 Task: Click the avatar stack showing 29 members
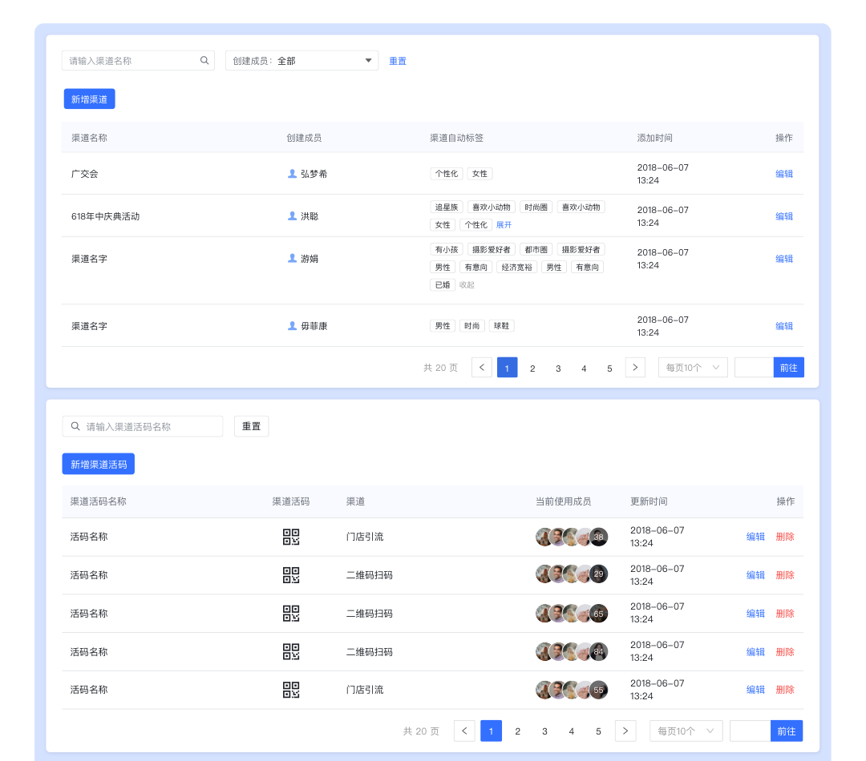coord(571,574)
